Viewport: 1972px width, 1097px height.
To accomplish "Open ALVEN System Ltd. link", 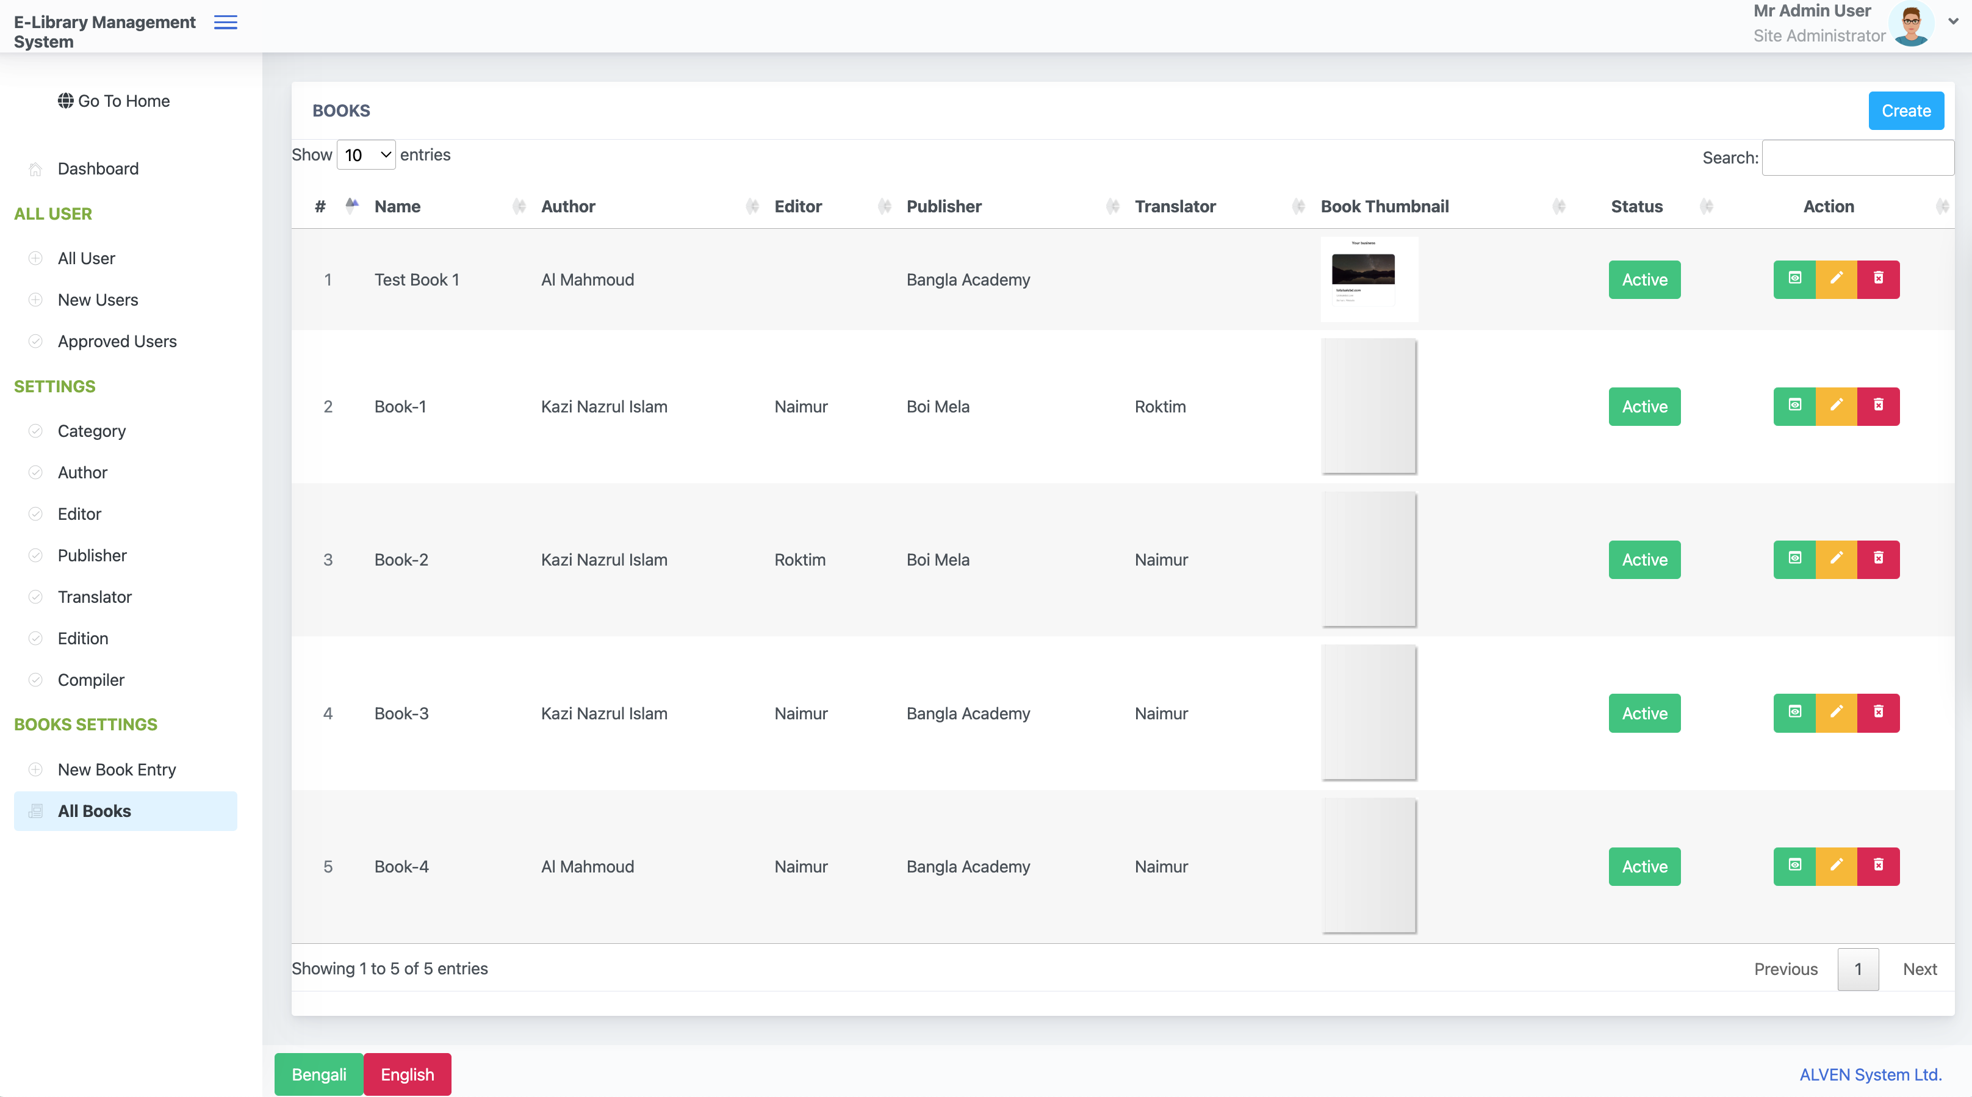I will (x=1871, y=1075).
